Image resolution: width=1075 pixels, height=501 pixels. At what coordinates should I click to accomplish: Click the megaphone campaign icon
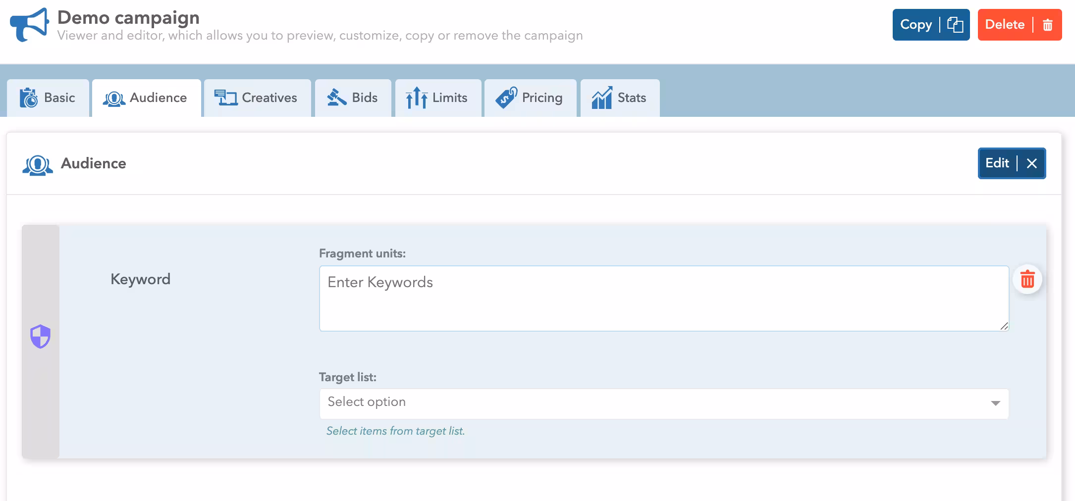click(29, 25)
